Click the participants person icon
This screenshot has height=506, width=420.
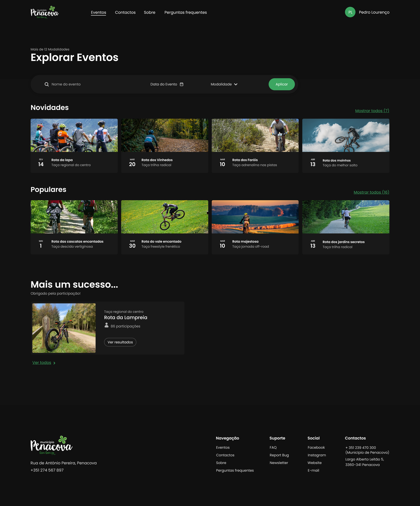click(x=107, y=325)
